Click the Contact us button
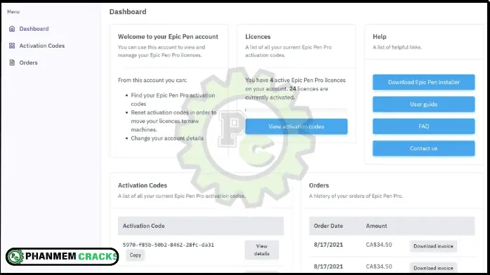The width and height of the screenshot is (490, 275). (423, 148)
